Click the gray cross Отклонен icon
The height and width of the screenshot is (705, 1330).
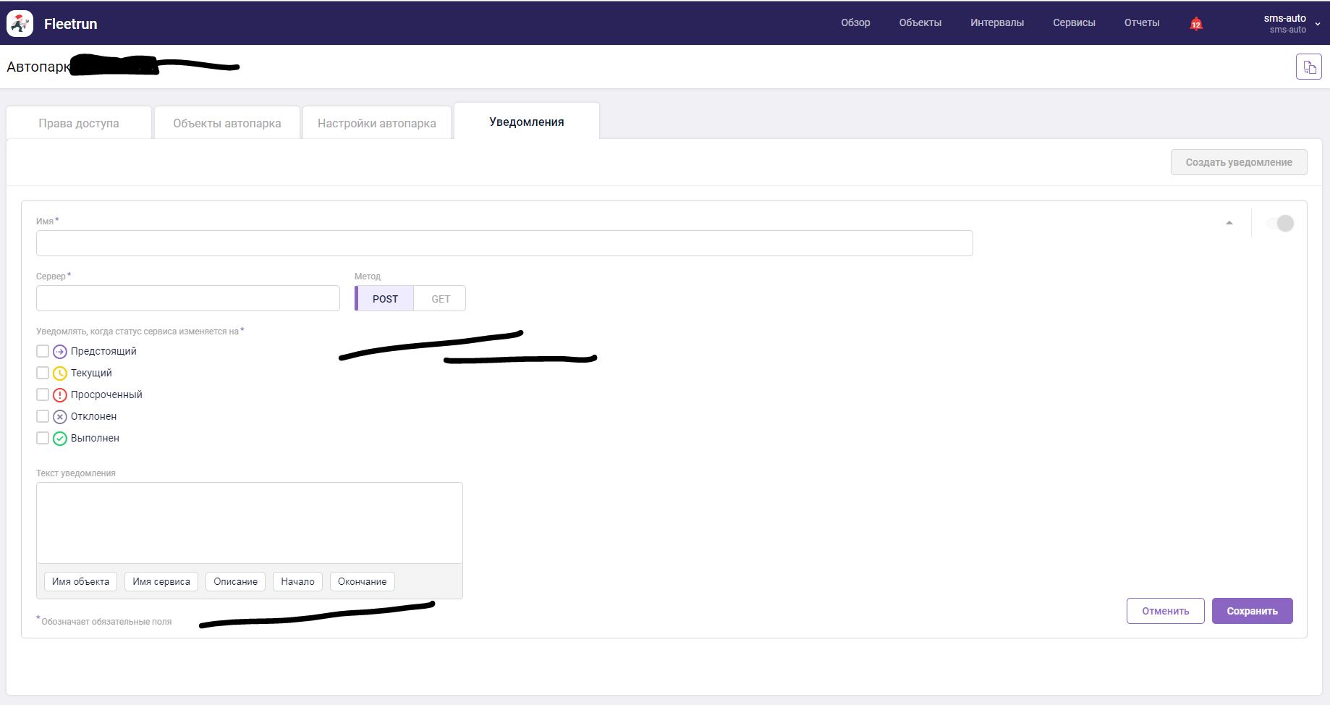click(60, 417)
